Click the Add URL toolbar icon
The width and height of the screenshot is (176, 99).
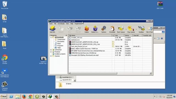53,29
